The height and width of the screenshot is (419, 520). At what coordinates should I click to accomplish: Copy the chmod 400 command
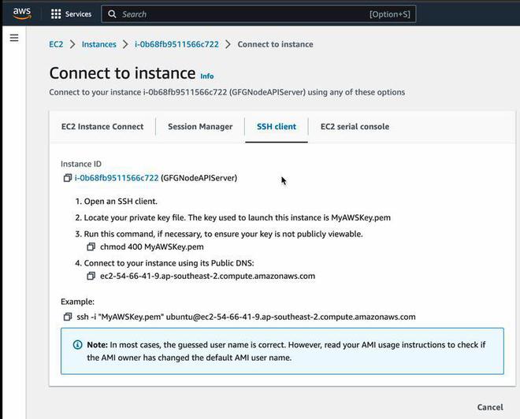91,247
